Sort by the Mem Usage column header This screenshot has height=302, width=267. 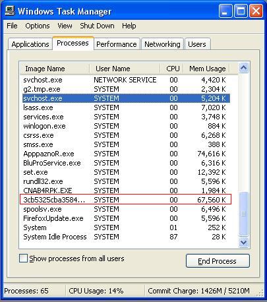pyautogui.click(x=206, y=69)
